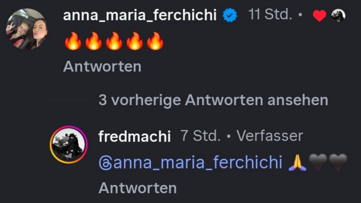Open profile via anna_maria_ferchichi username at top
361x203 pixels.
pyautogui.click(x=139, y=15)
